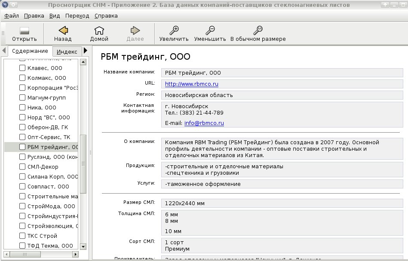The width and height of the screenshot is (408, 261).
Task: Open the Переход menu
Action: pyautogui.click(x=77, y=16)
